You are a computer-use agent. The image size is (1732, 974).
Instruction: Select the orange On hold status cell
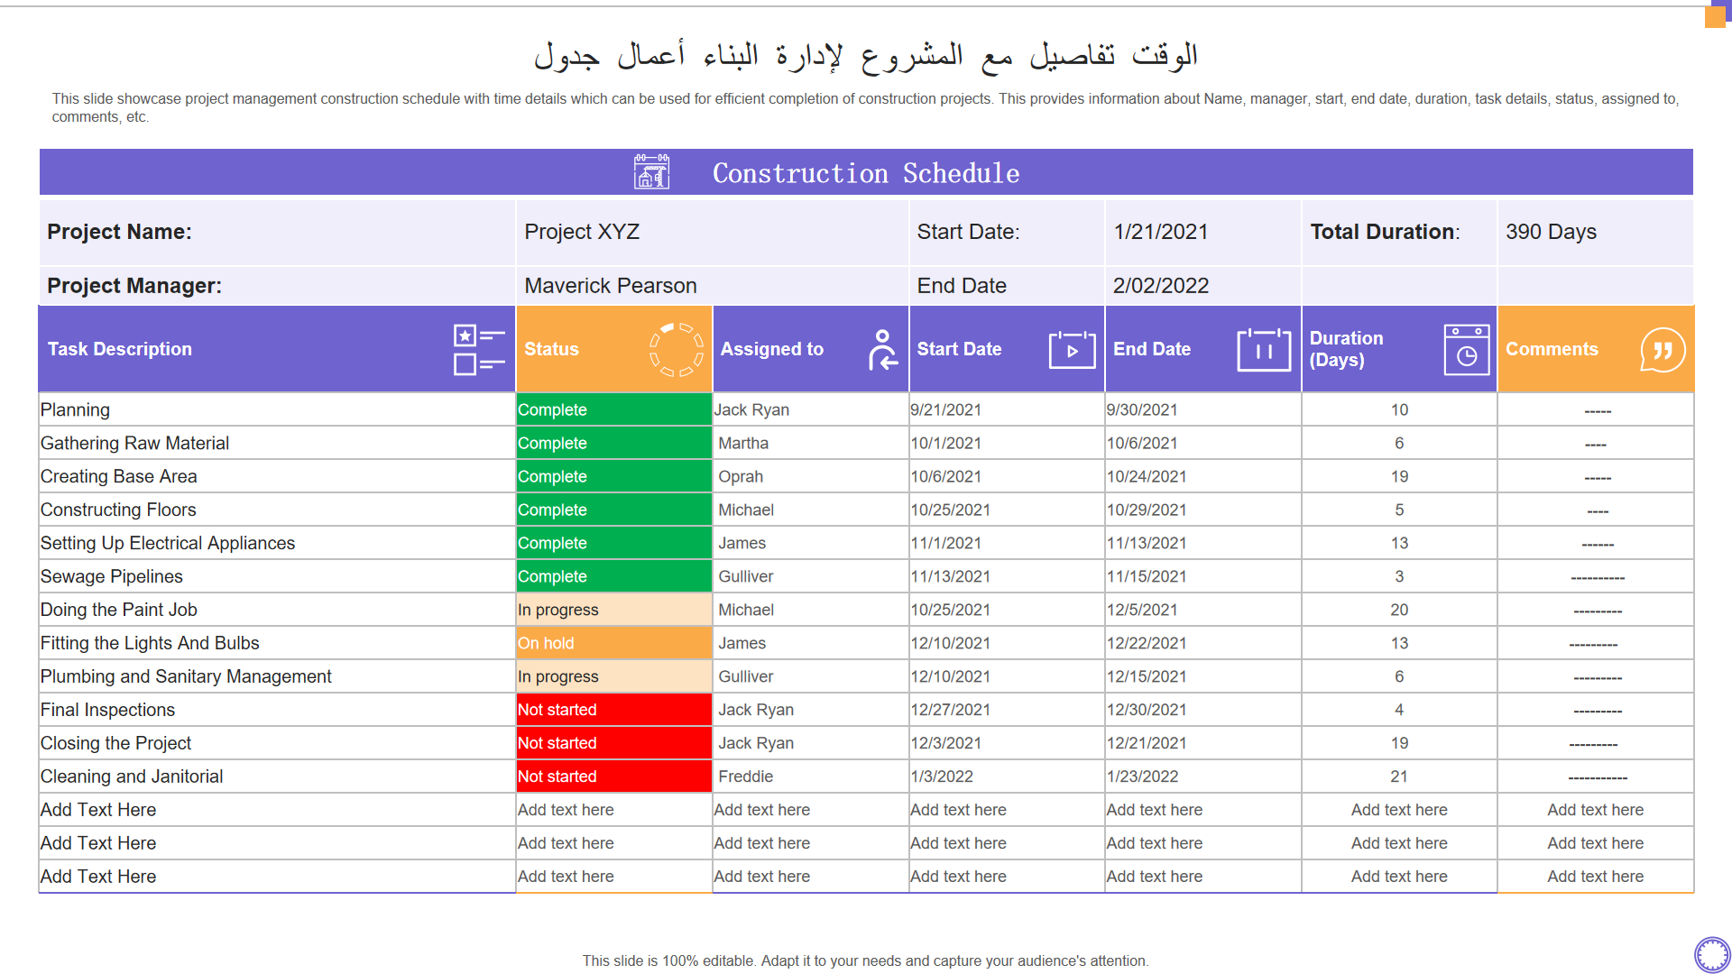pyautogui.click(x=613, y=643)
